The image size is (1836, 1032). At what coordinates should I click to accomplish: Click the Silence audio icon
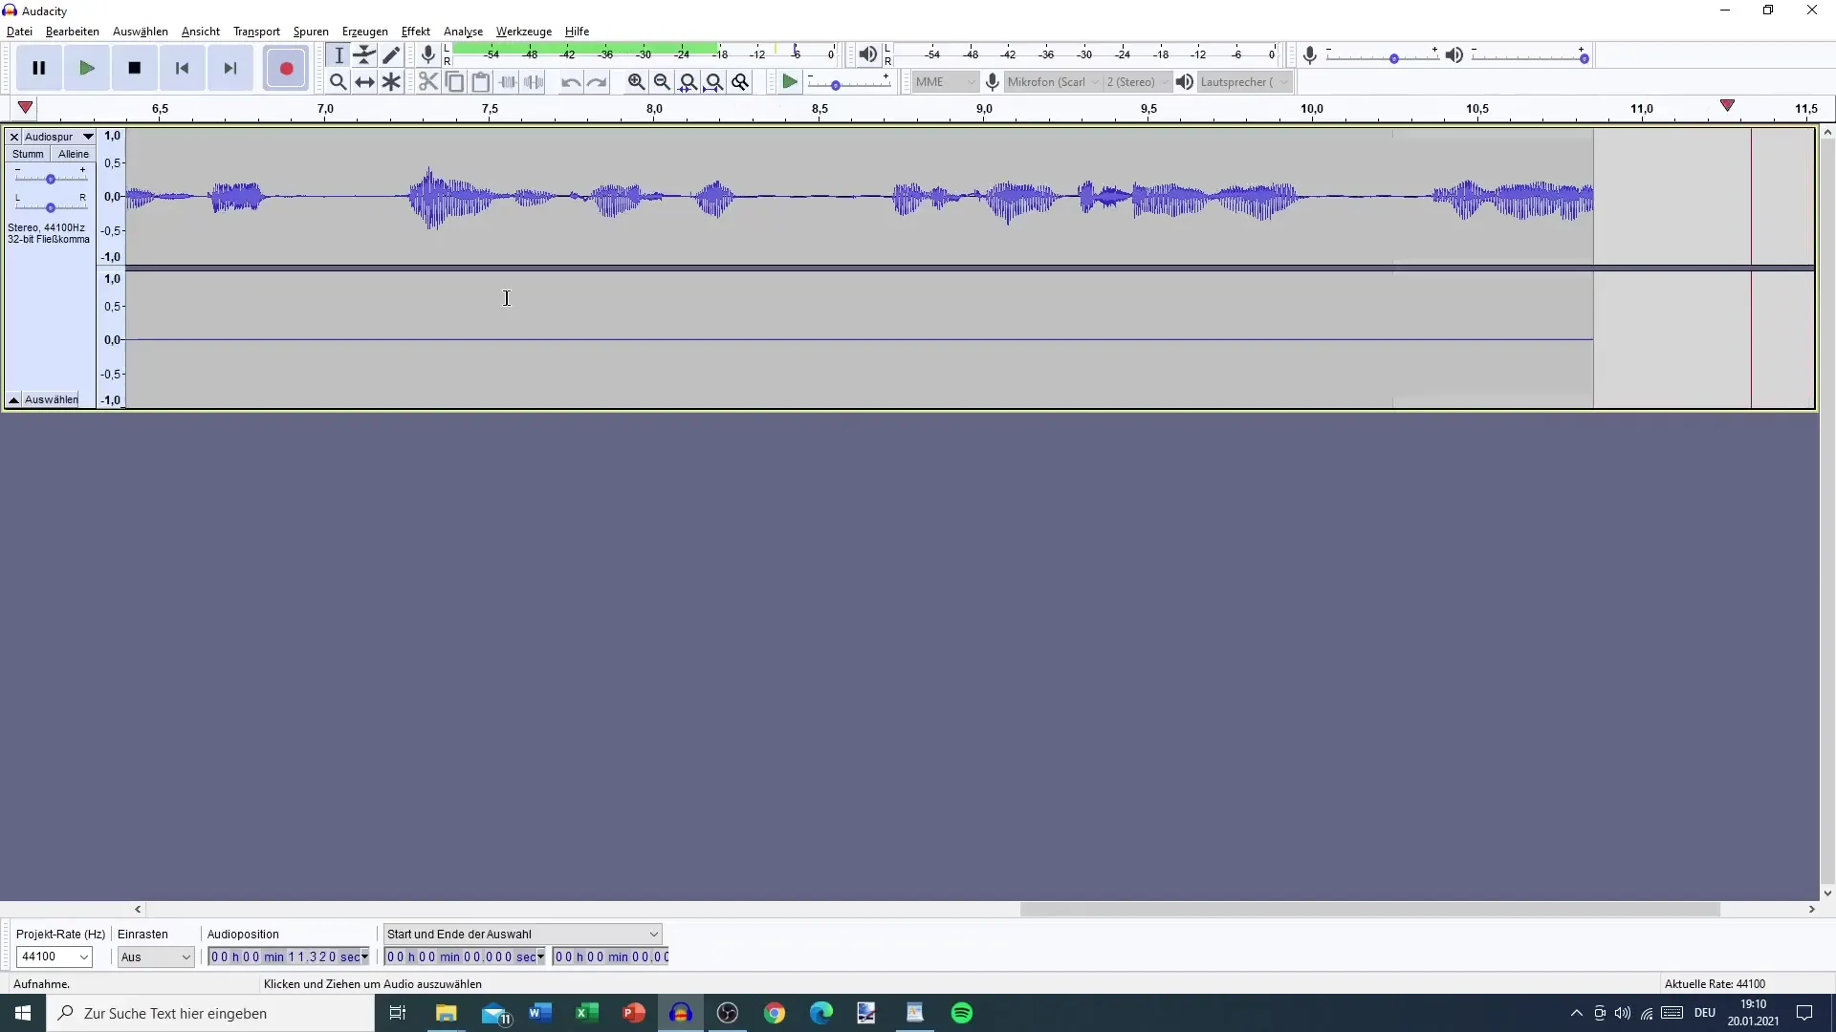coord(535,82)
